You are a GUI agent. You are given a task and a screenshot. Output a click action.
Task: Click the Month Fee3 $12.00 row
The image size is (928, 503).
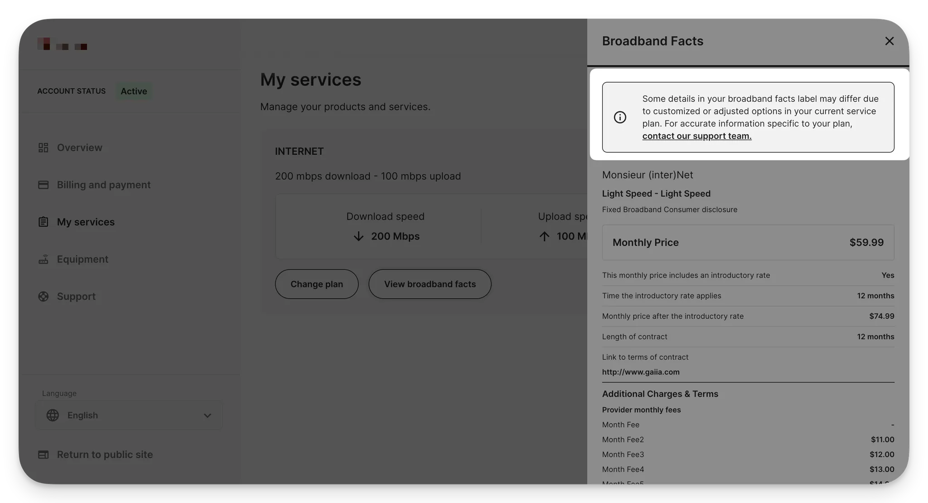pos(748,454)
